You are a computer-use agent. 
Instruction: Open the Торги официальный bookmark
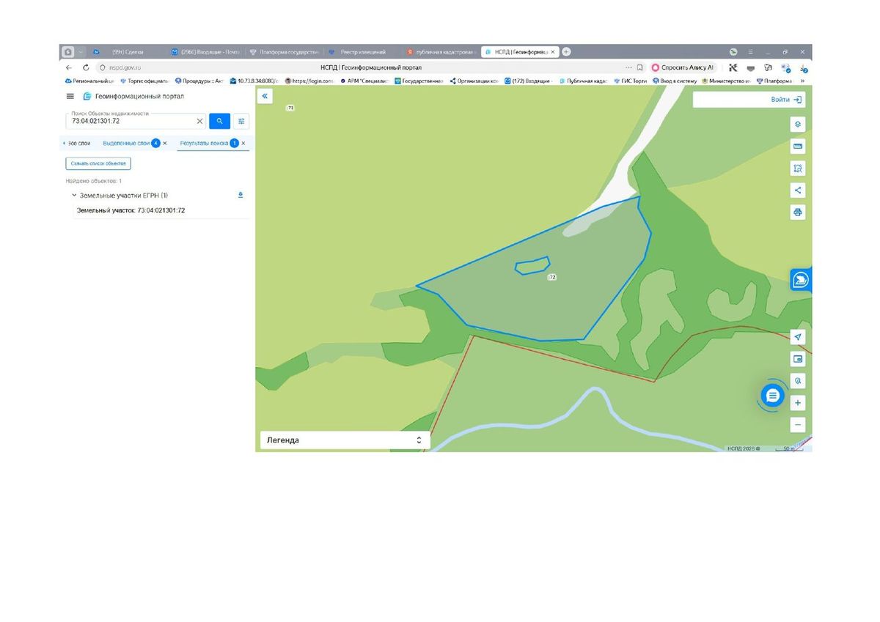click(x=144, y=81)
